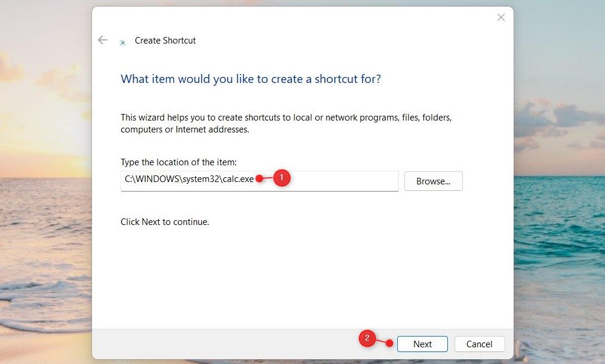The image size is (605, 364).
Task: Click the "Click Next to continue." text
Action: coord(165,222)
